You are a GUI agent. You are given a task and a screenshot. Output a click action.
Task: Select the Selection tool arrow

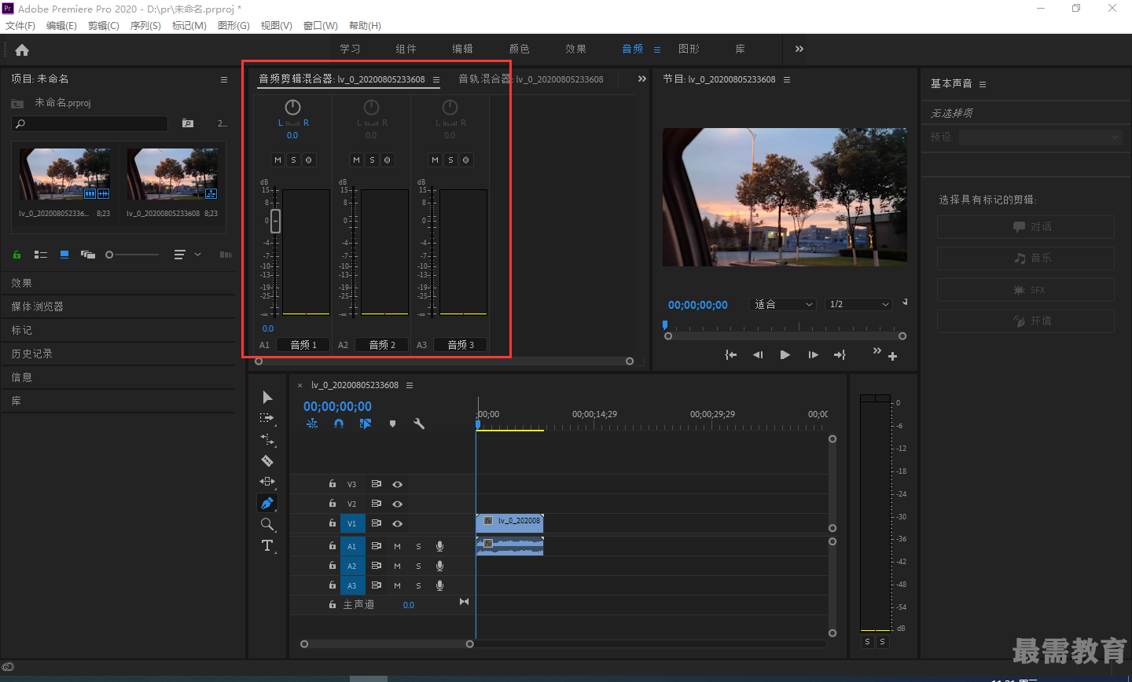click(x=267, y=398)
